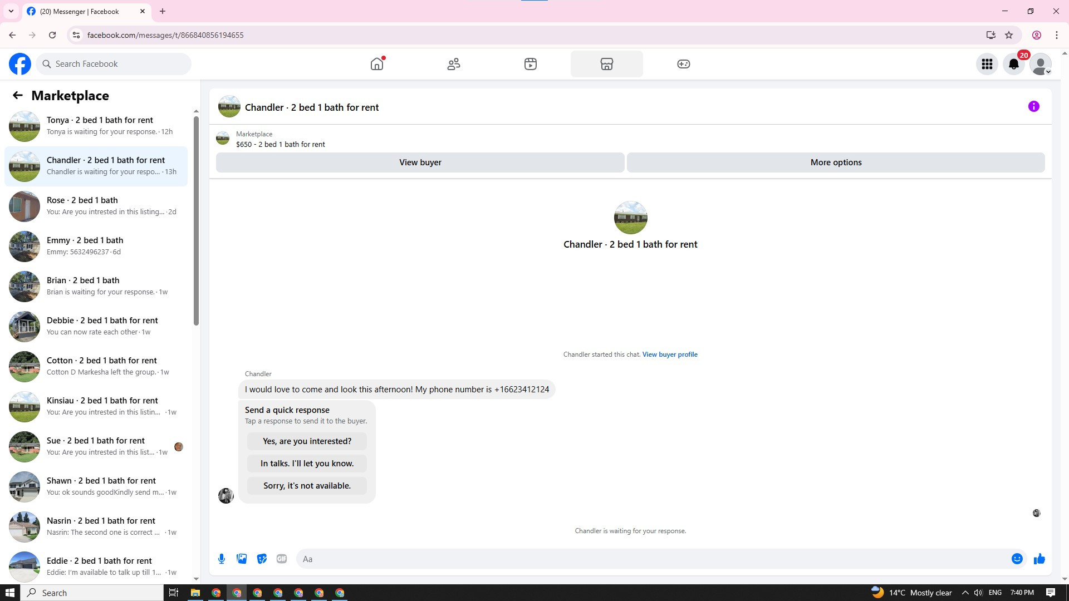The height and width of the screenshot is (601, 1069).
Task: Open the Facebook menu grid icon
Action: [987, 64]
